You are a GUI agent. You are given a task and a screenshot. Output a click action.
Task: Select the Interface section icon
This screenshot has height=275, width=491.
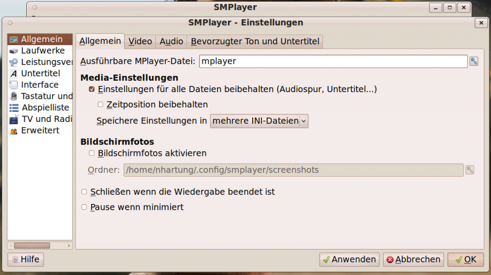pos(14,85)
